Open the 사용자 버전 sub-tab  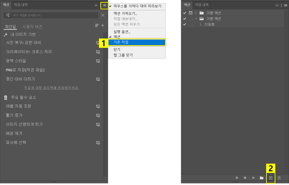[32, 26]
